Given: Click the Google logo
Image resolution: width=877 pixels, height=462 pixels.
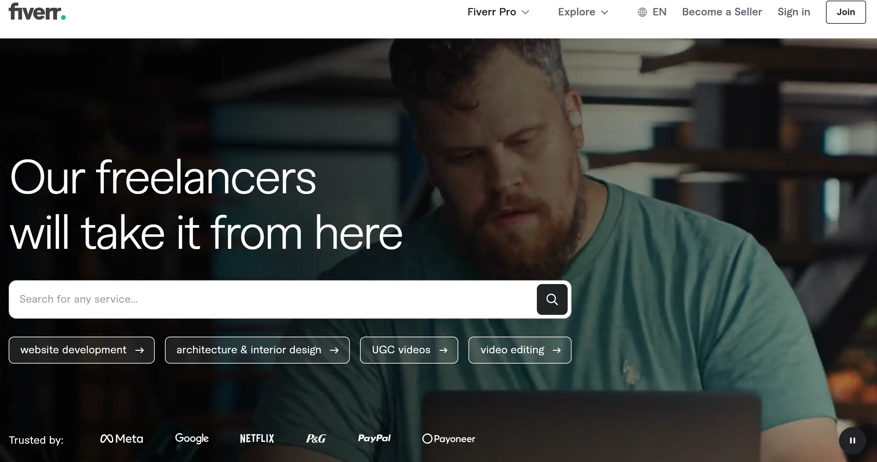Looking at the screenshot, I should [192, 438].
